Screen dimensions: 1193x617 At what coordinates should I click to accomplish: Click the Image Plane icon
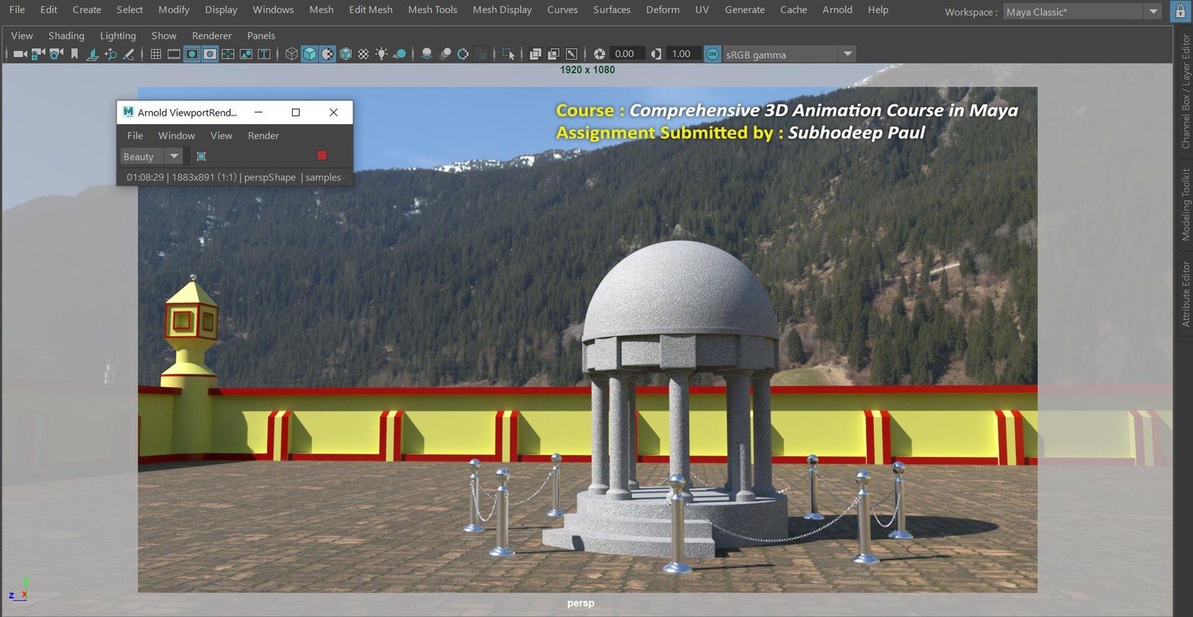point(92,54)
